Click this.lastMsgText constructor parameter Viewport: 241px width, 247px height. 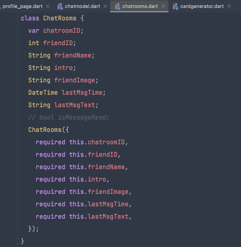pos(99,216)
